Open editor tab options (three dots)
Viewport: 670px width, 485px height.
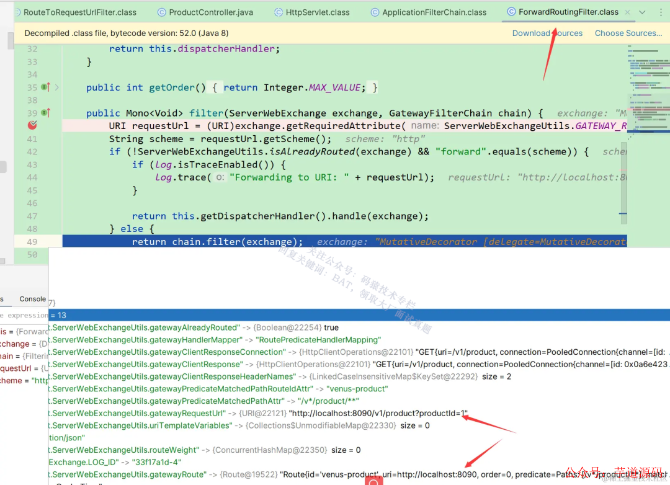[661, 12]
